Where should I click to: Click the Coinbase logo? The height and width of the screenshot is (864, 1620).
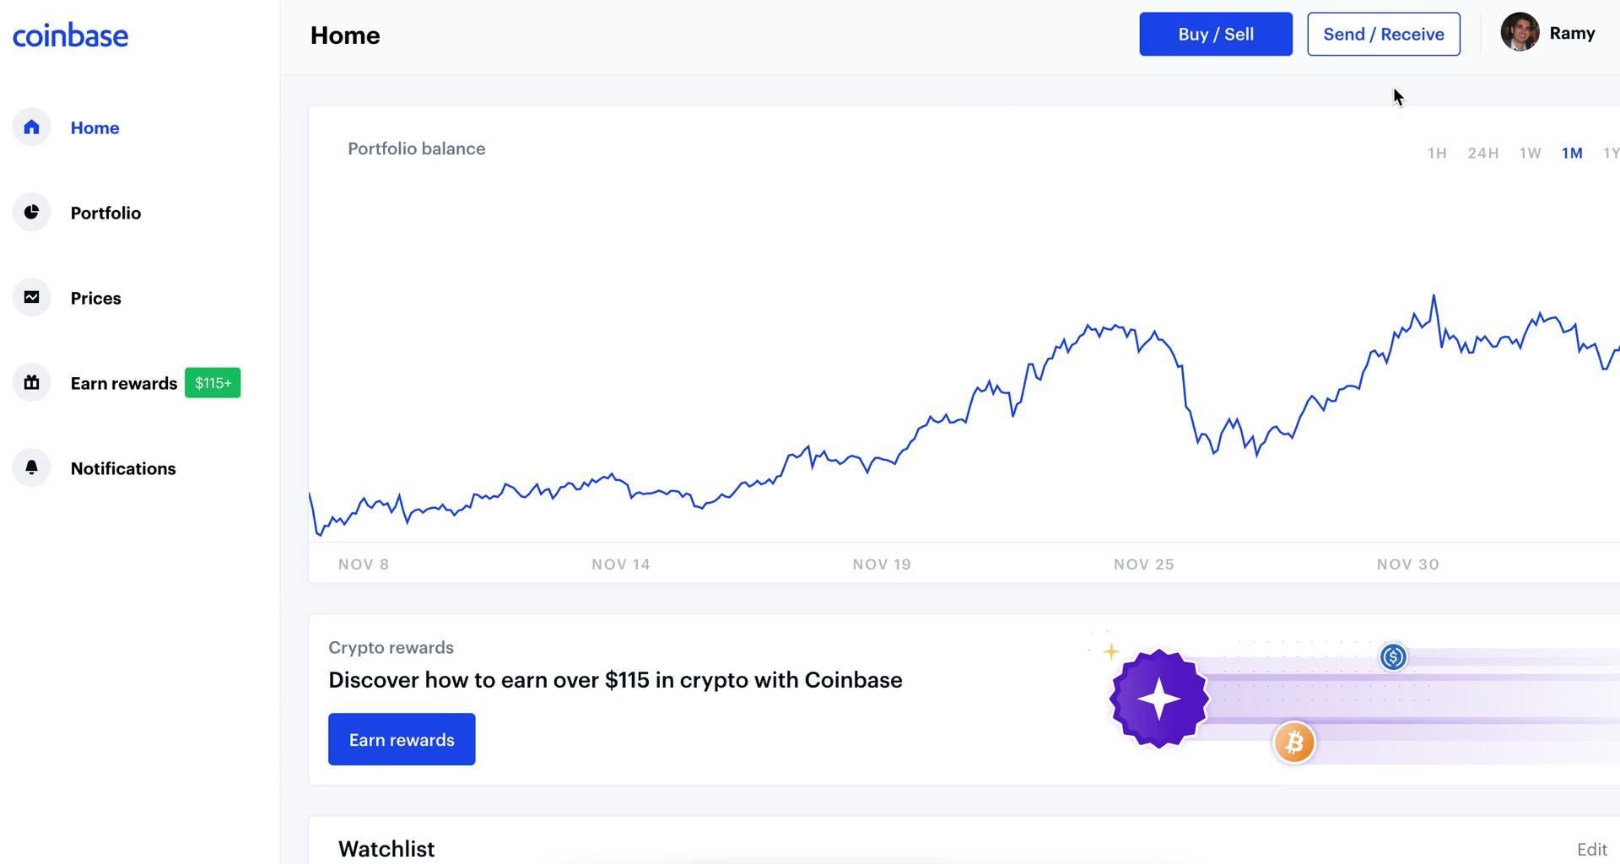click(70, 35)
